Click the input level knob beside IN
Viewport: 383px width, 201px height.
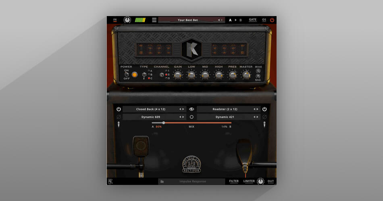pyautogui.click(x=127, y=20)
